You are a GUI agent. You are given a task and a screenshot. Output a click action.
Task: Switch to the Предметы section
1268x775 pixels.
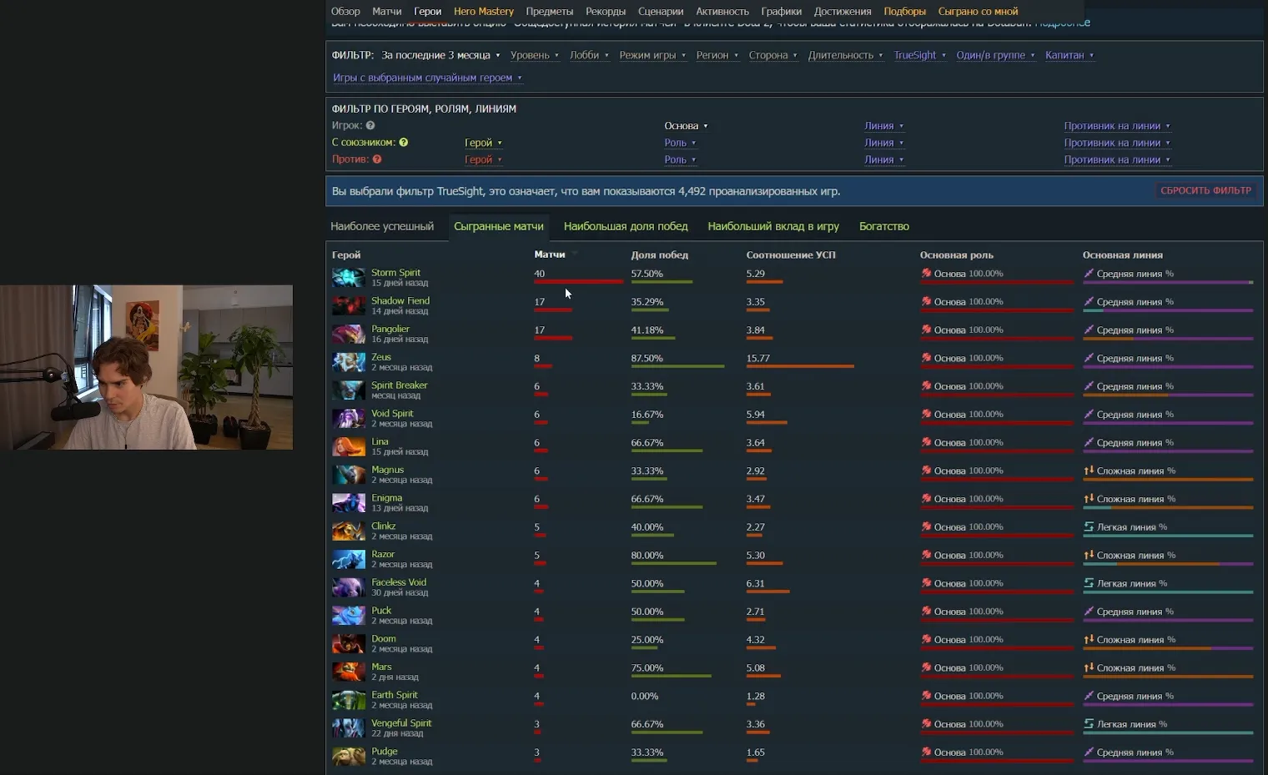[x=549, y=11]
